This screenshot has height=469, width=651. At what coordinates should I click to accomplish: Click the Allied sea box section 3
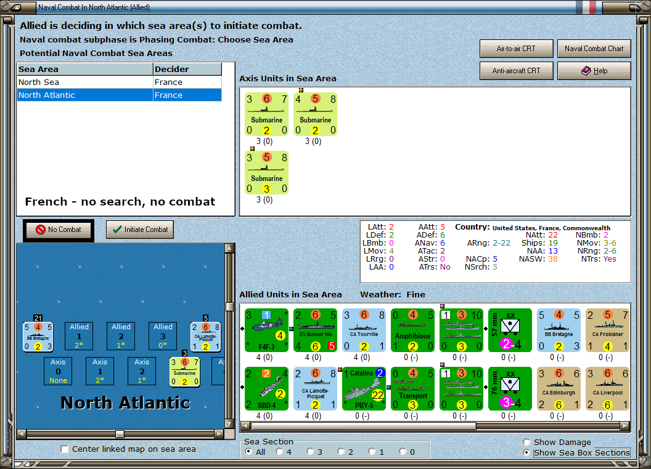[x=163, y=336]
